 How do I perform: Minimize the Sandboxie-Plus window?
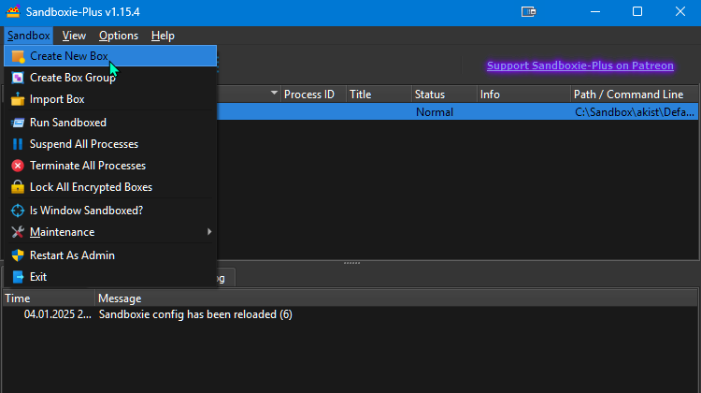[595, 11]
